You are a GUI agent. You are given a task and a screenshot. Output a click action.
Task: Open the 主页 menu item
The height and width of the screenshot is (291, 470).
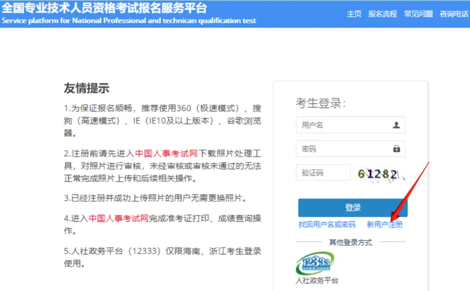click(x=354, y=14)
